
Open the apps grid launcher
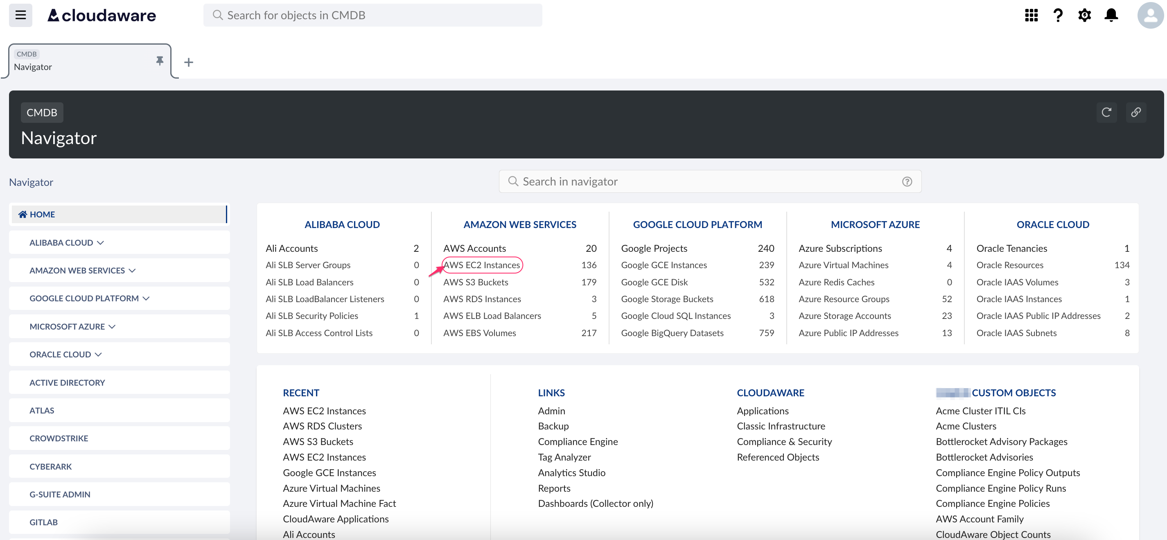point(1031,15)
